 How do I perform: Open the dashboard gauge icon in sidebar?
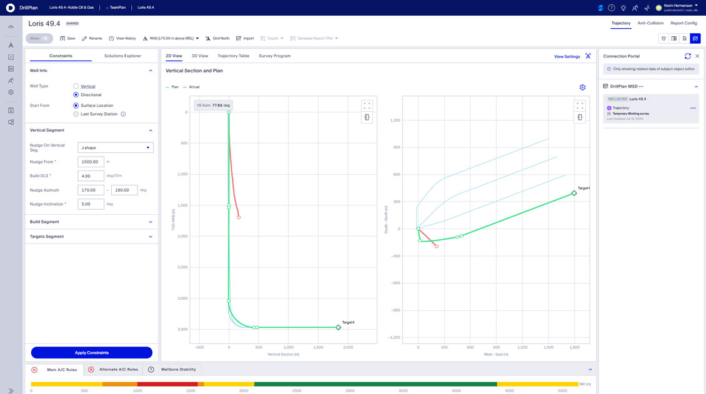point(11,27)
